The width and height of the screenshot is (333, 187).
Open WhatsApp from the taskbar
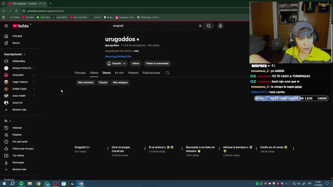coord(47,184)
